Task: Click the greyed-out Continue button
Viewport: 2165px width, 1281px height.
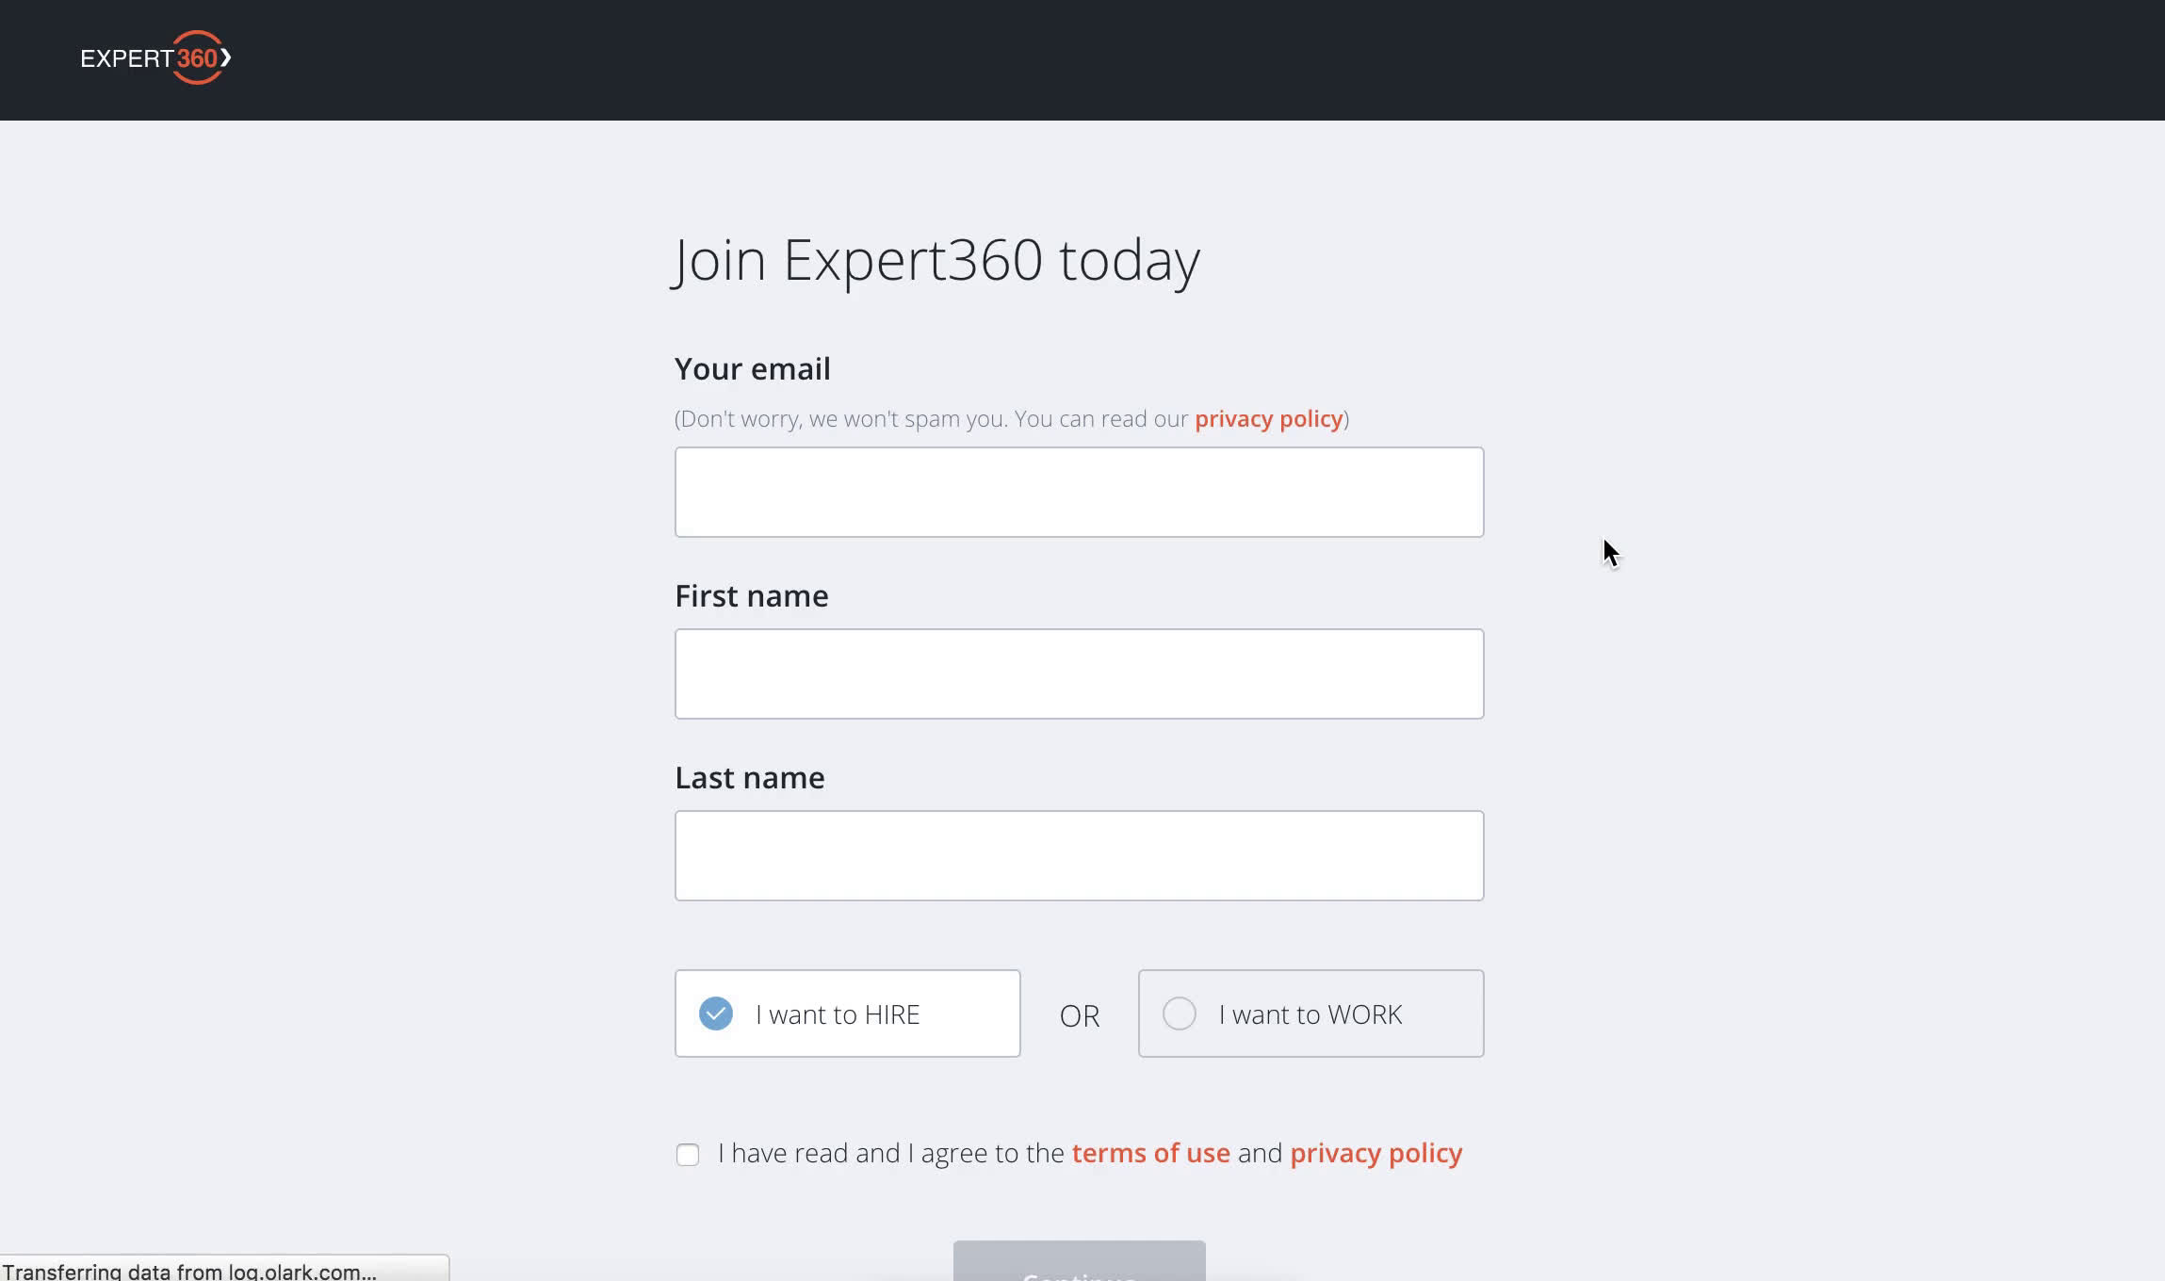Action: [1079, 1262]
